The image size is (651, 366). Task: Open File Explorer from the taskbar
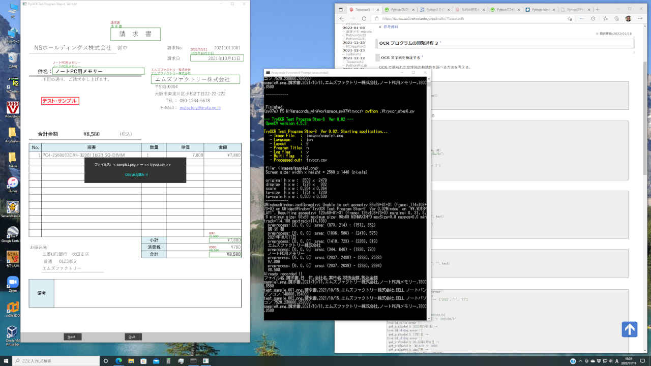click(x=131, y=361)
